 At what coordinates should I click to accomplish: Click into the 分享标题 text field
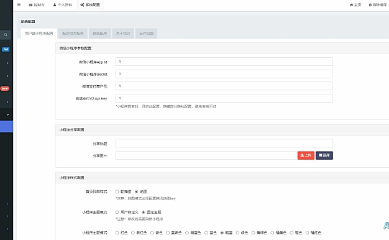coord(224,144)
